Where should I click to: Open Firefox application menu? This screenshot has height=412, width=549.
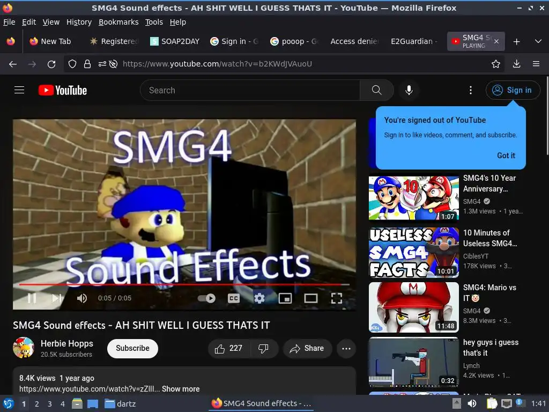point(536,64)
